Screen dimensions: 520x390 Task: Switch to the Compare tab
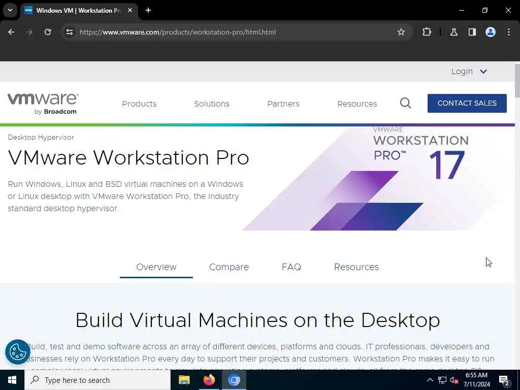[x=229, y=267]
